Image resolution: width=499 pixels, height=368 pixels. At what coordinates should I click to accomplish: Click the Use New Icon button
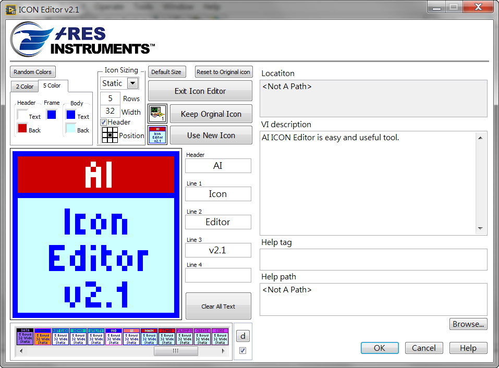pos(211,135)
